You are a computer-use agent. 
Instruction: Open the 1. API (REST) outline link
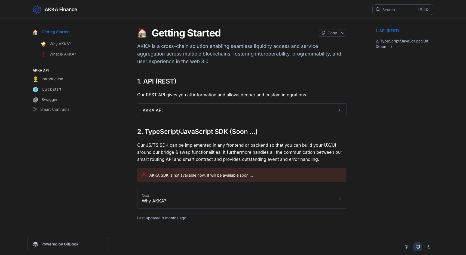pyautogui.click(x=387, y=31)
